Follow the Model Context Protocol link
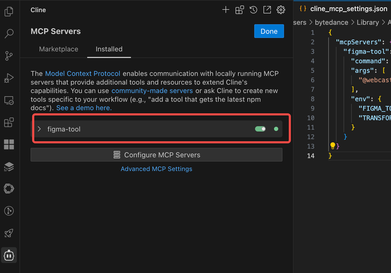The image size is (391, 273). (x=83, y=74)
